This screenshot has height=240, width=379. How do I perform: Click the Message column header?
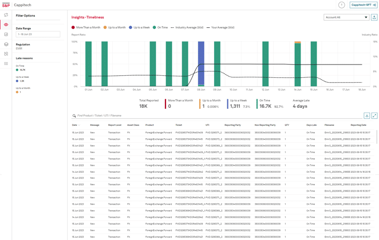tap(94, 125)
